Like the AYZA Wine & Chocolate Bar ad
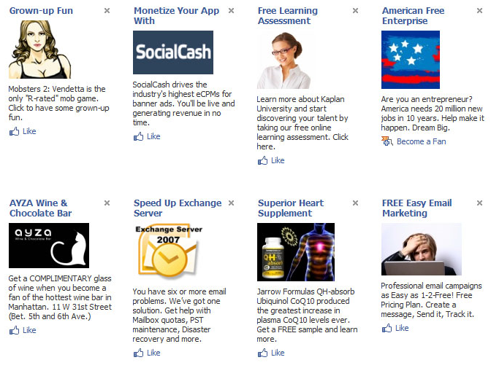491x368 pixels. [x=23, y=330]
